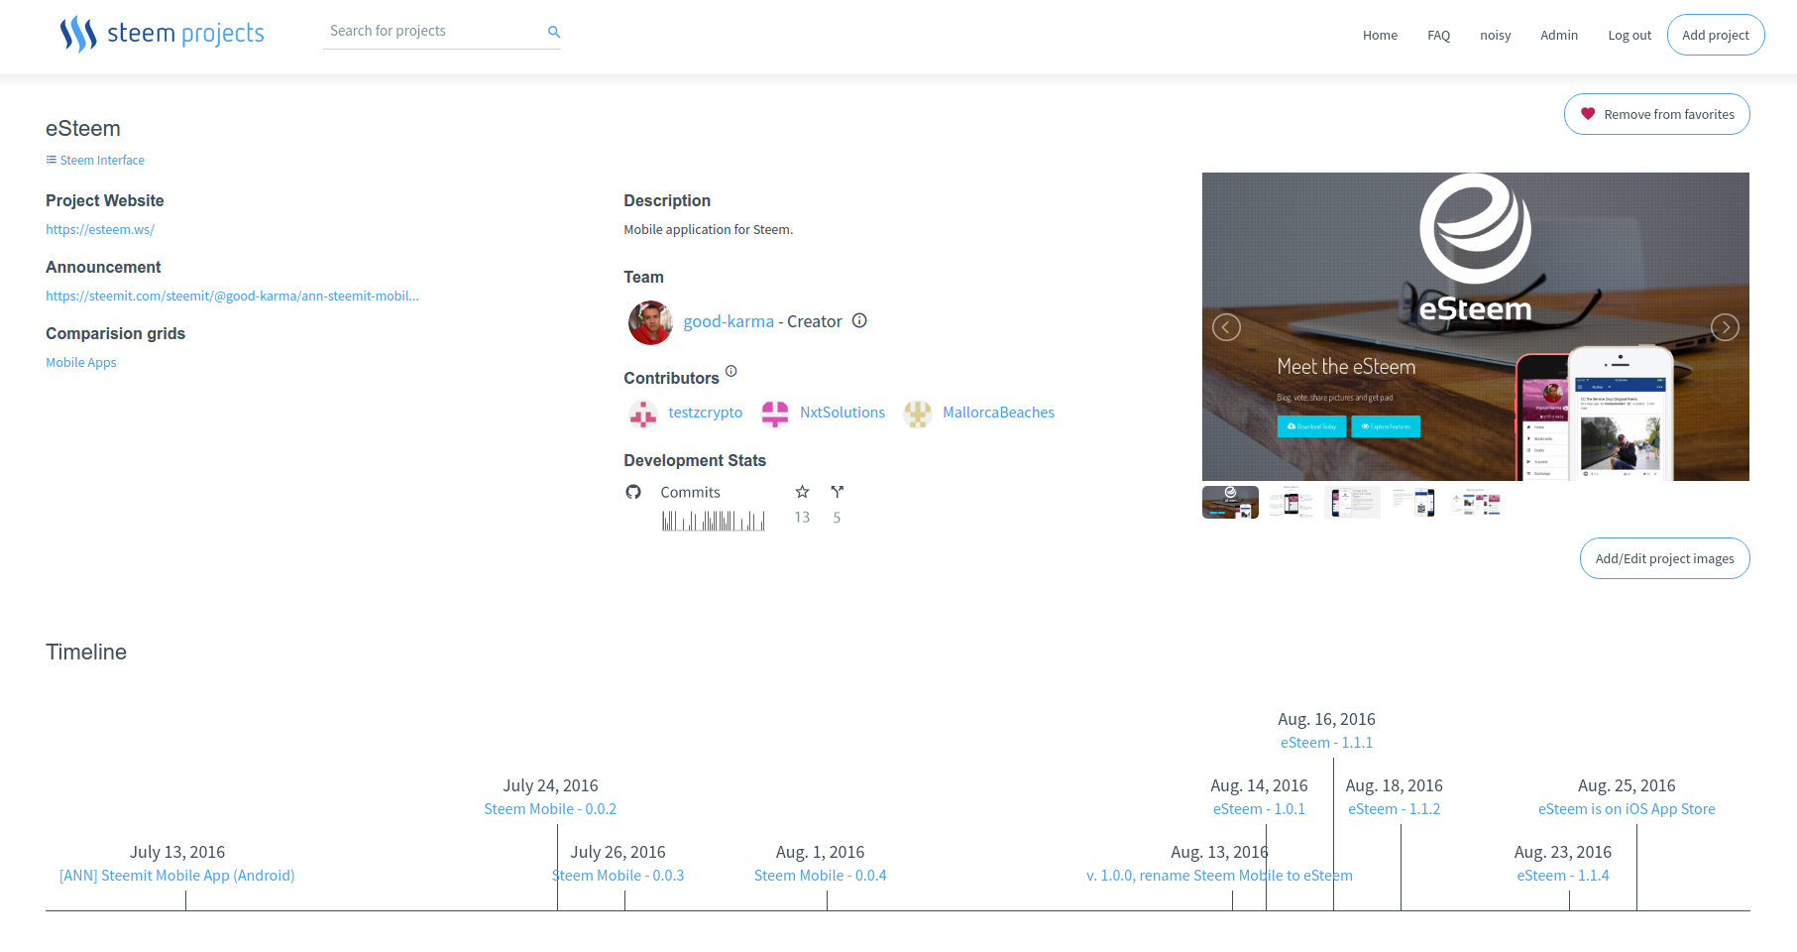Focus the Search for projects field

[442, 32]
